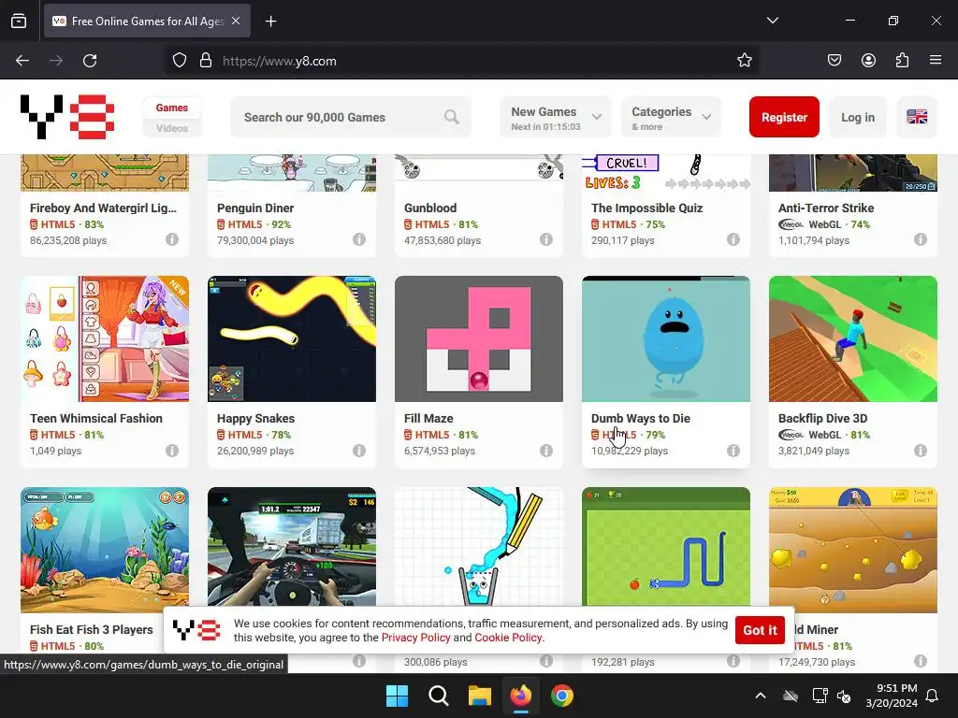Open the clock showing 9:51 PM

click(x=892, y=696)
